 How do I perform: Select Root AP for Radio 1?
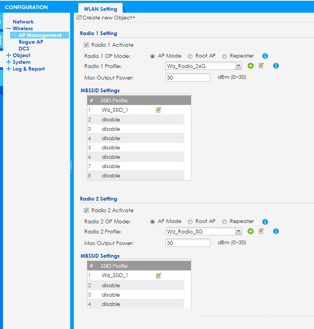click(x=190, y=56)
